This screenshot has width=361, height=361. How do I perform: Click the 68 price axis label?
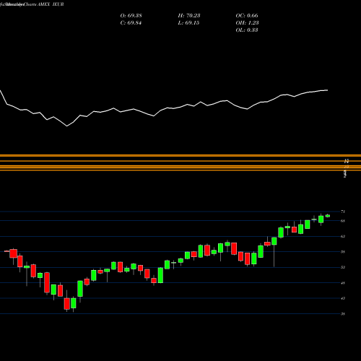pyautogui.click(x=343, y=221)
